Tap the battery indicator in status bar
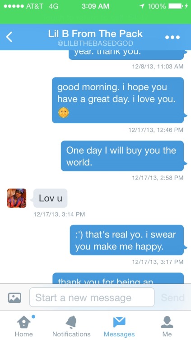191x340 pixels. tap(176, 6)
